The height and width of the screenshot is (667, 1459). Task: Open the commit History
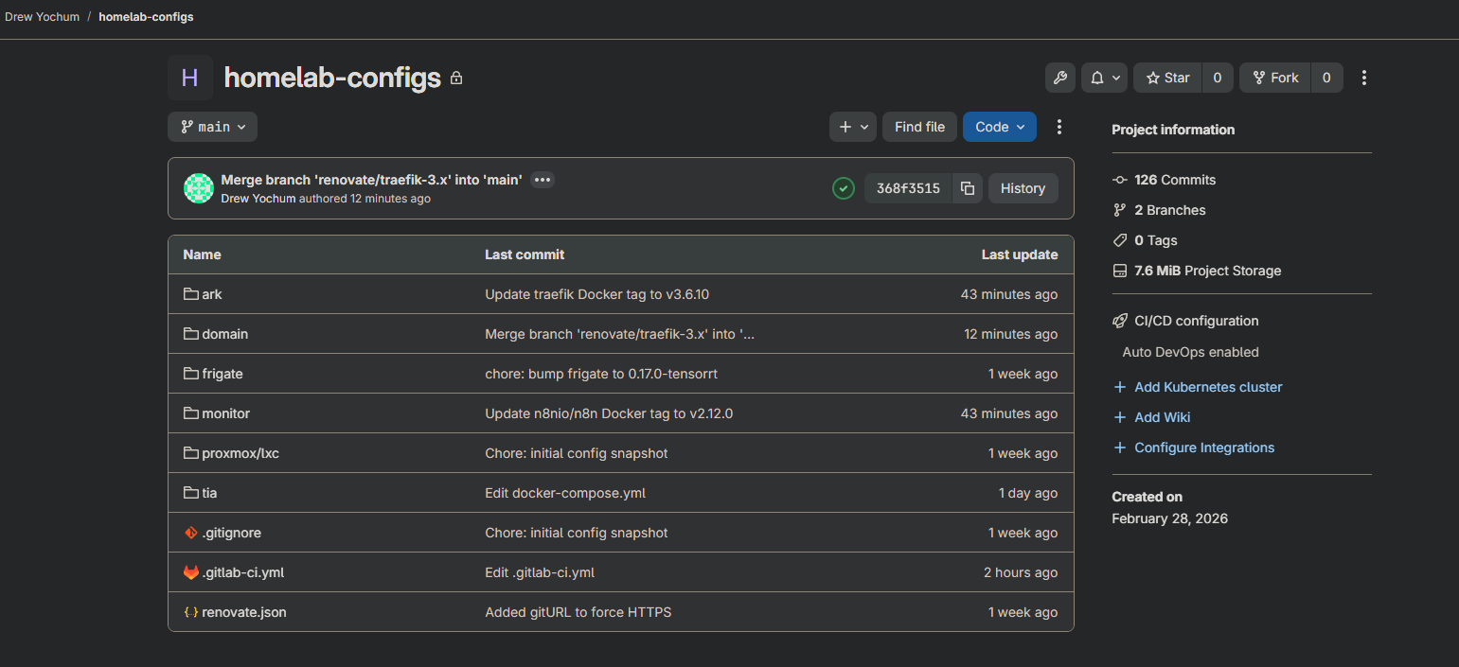pos(1023,188)
